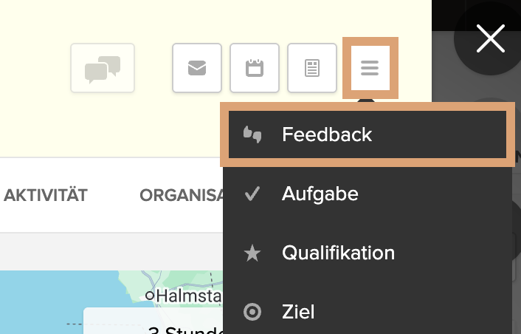Choose the Aufgabe menu entry
Viewport: 521px width, 334px height.
[320, 194]
